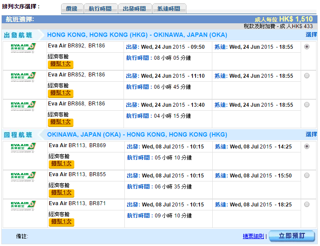Image resolution: width=320 pixels, height=246 pixels.
Task: Click EVA Air logo for return BR113, BR855
Action: (23, 176)
